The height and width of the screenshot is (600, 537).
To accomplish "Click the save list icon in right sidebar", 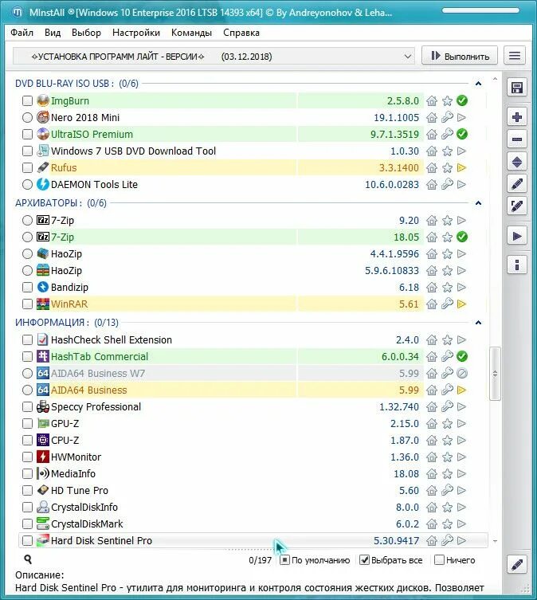I will (517, 88).
